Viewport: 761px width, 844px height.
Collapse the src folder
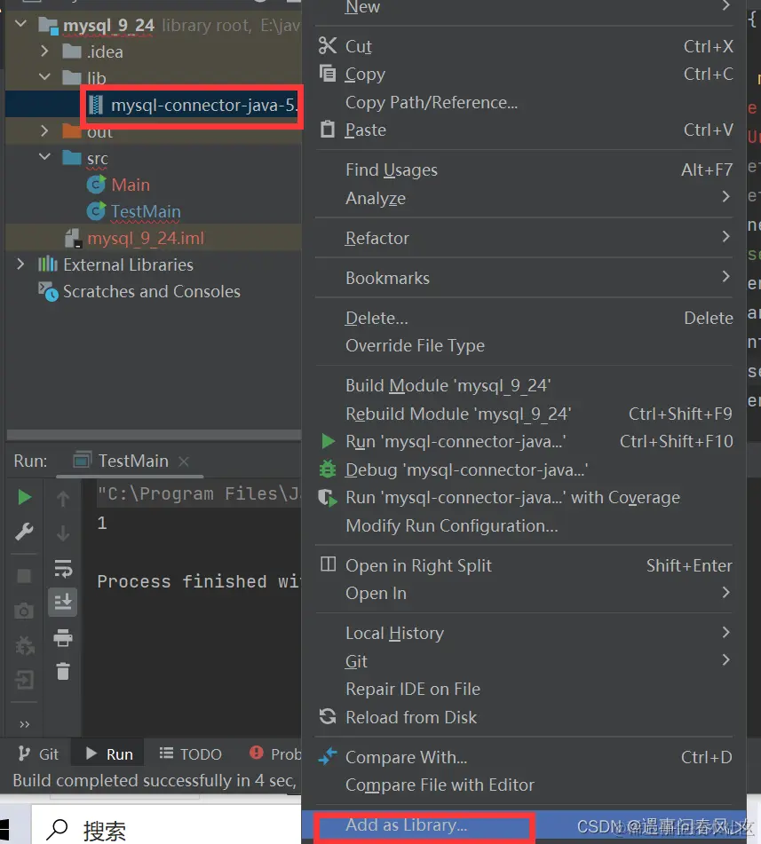pyautogui.click(x=44, y=157)
